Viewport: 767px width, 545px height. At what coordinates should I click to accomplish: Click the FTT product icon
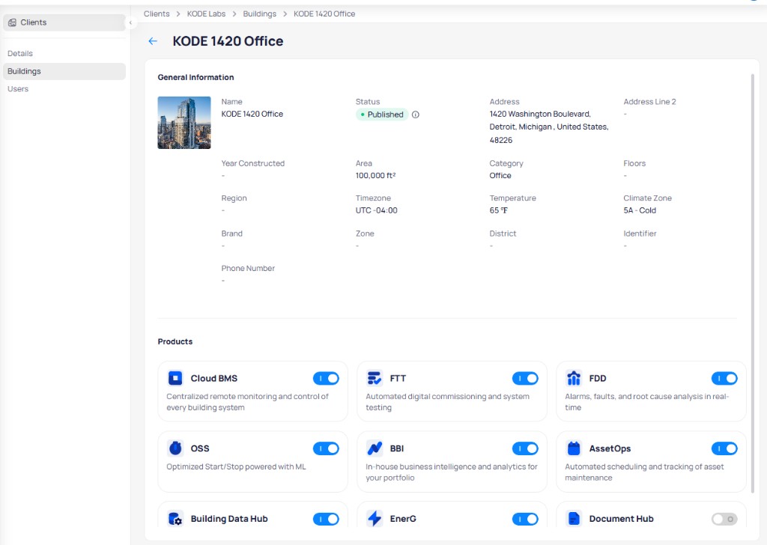[x=375, y=378]
